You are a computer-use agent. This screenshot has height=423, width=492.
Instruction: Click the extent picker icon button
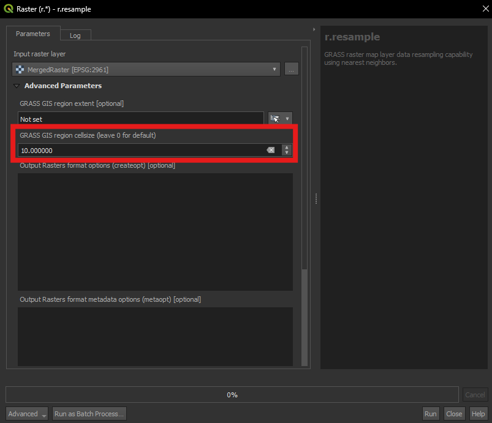(x=274, y=119)
